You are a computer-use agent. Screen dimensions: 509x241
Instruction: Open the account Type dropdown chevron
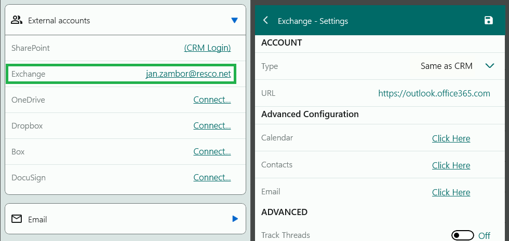point(489,66)
